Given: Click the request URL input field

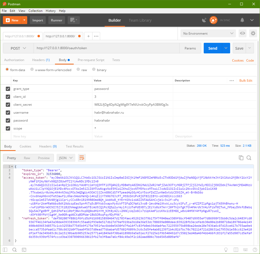Looking at the screenshot, I should [x=107, y=48].
